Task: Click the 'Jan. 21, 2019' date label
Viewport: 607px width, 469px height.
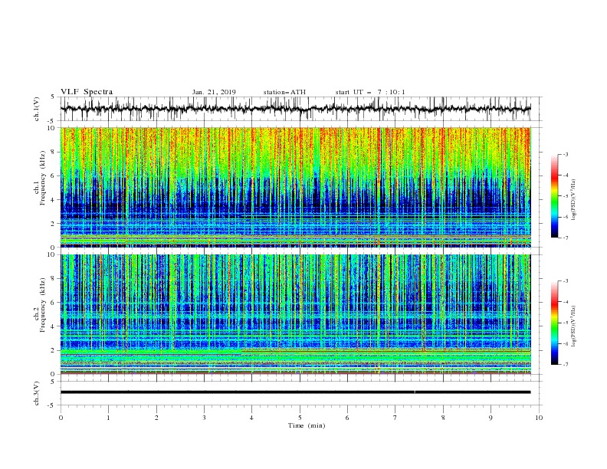Action: [214, 92]
